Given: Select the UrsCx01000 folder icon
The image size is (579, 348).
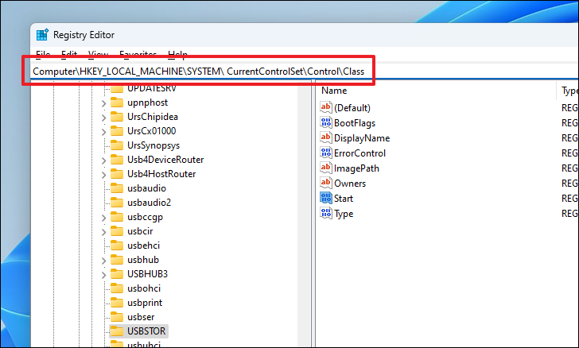Looking at the screenshot, I should [117, 131].
